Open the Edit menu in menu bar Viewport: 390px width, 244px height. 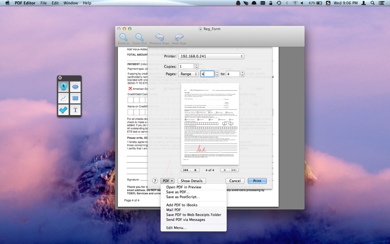[55, 3]
